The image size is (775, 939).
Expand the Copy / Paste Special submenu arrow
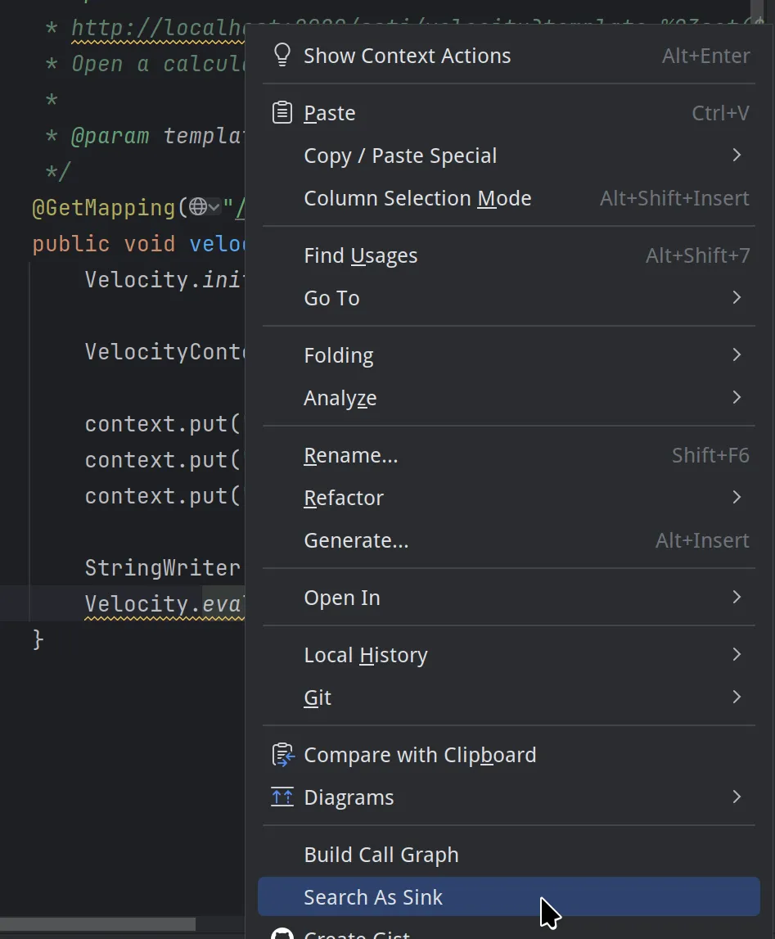click(x=737, y=156)
